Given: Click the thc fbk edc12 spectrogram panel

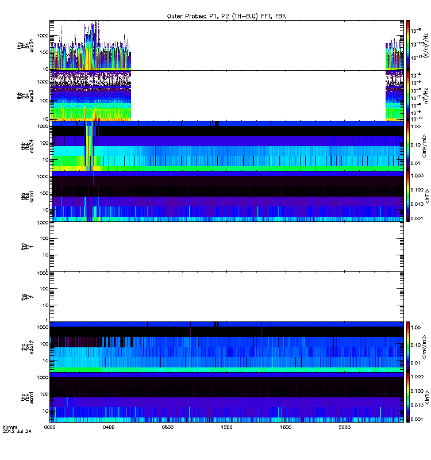Looking at the screenshot, I should tap(226, 347).
